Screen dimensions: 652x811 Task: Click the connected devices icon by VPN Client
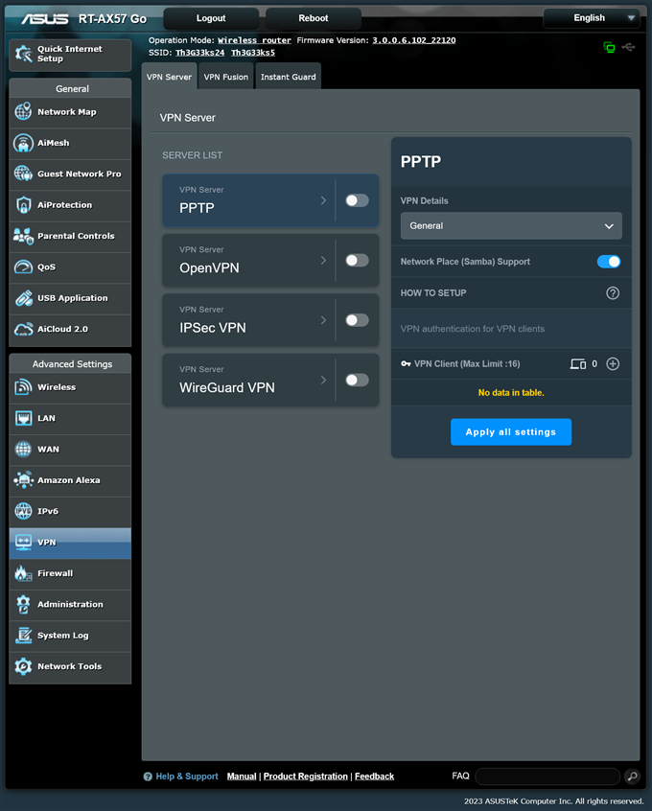(x=578, y=364)
